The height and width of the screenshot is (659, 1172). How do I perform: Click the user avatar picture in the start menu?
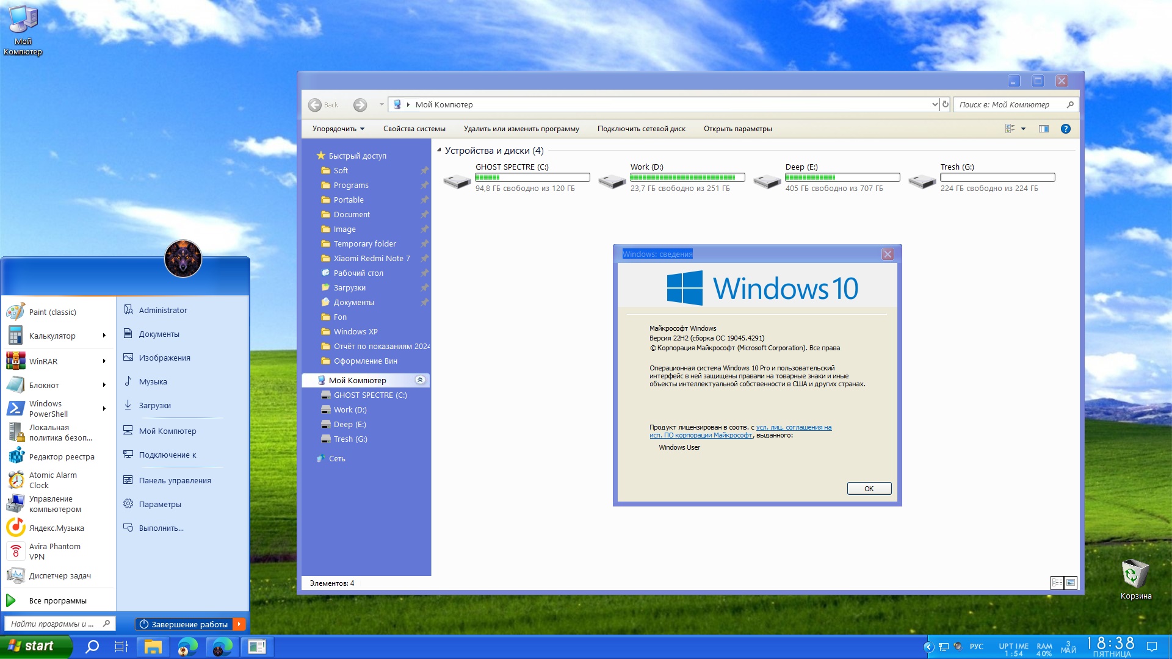183,259
